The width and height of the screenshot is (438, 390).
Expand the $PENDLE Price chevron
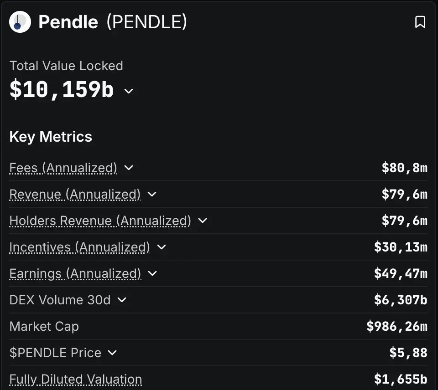112,353
